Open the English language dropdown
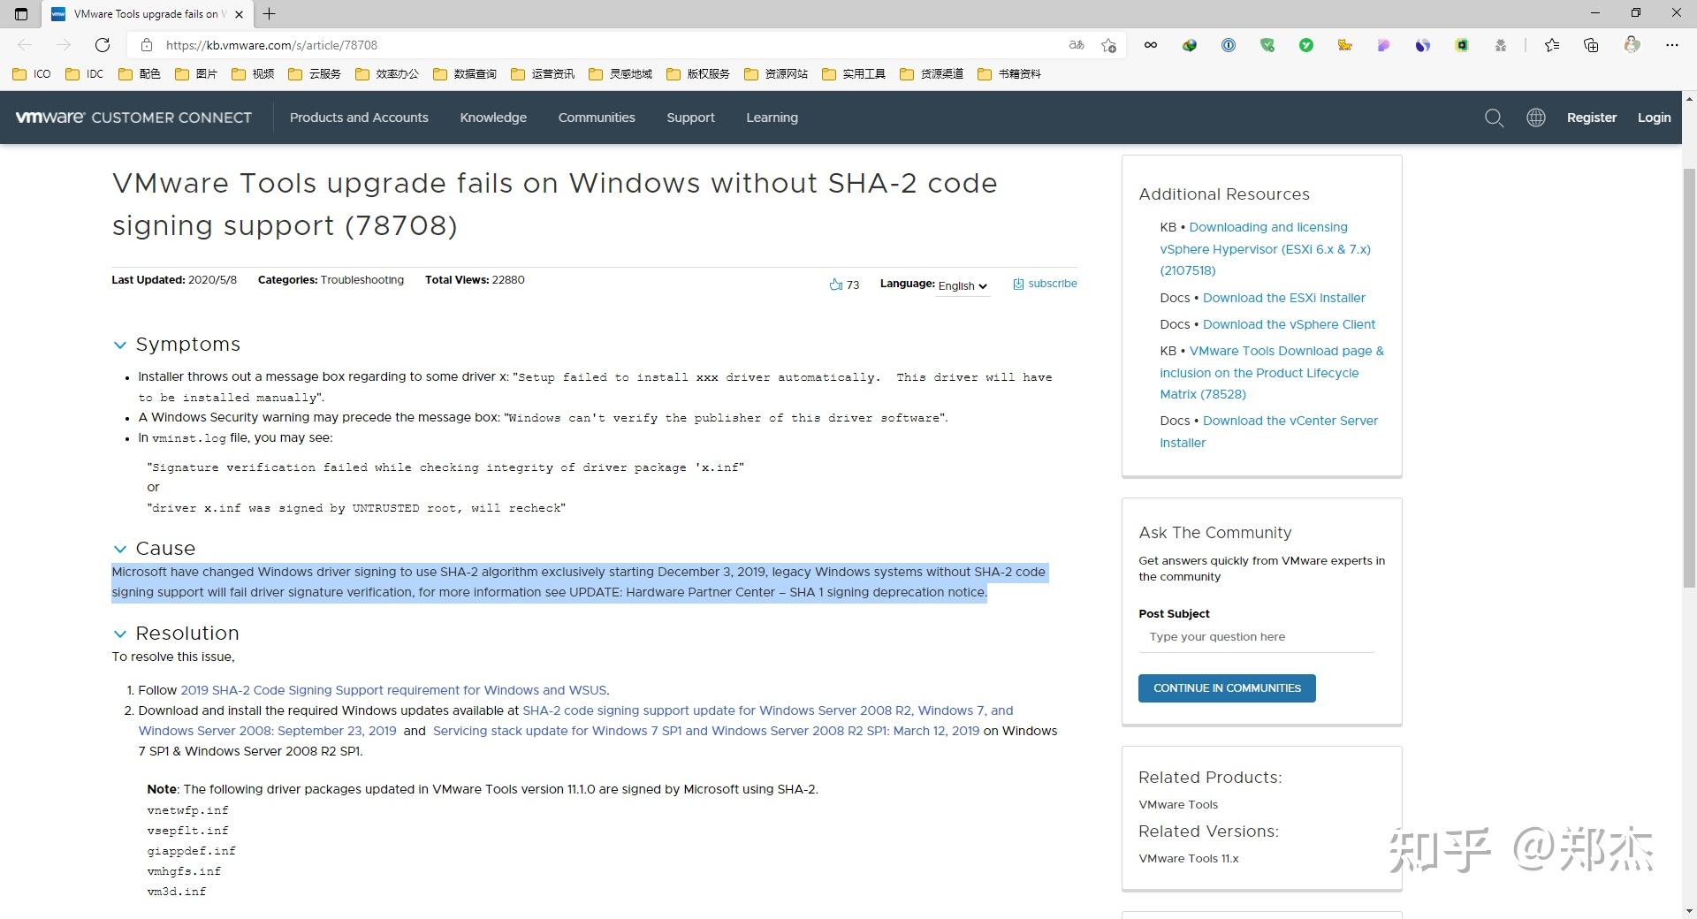This screenshot has width=1697, height=919. [x=963, y=285]
